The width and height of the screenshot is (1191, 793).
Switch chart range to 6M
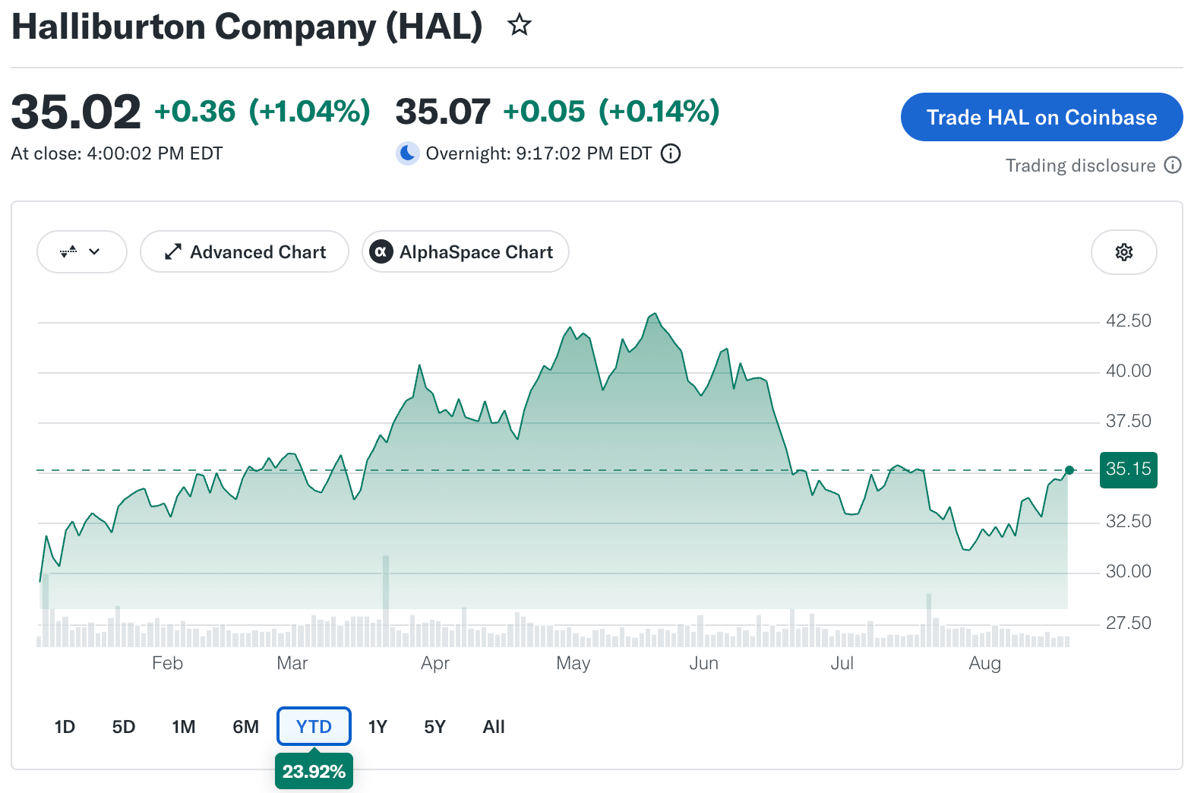pyautogui.click(x=245, y=727)
